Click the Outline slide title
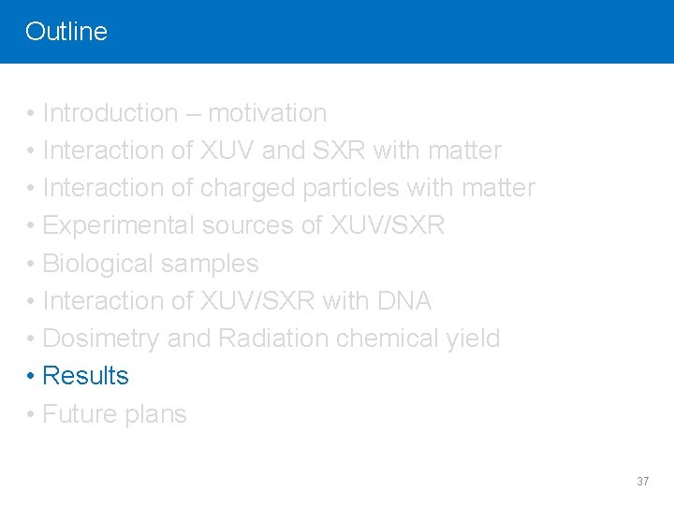The width and height of the screenshot is (674, 505). coord(66,31)
